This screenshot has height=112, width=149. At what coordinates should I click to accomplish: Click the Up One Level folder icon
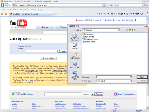coord(127,30)
